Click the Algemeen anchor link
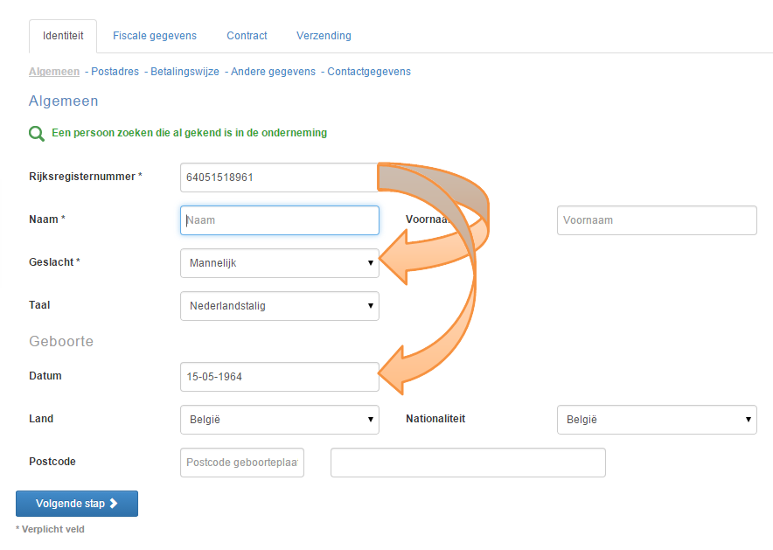Screen dimensions: 773x550 pos(54,72)
